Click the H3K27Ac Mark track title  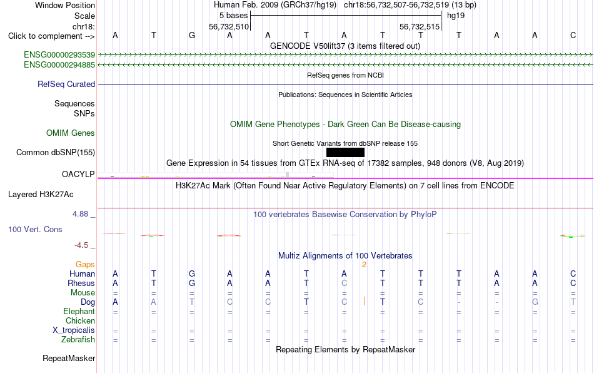(345, 186)
